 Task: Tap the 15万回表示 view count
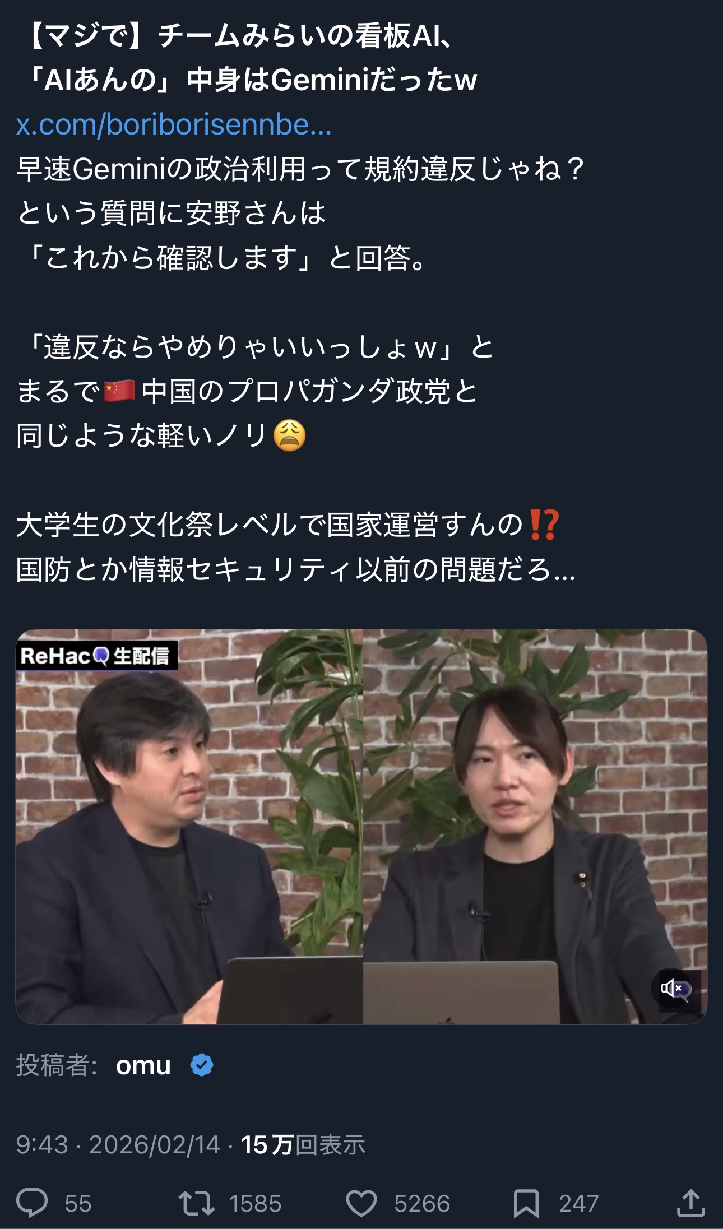303,1144
